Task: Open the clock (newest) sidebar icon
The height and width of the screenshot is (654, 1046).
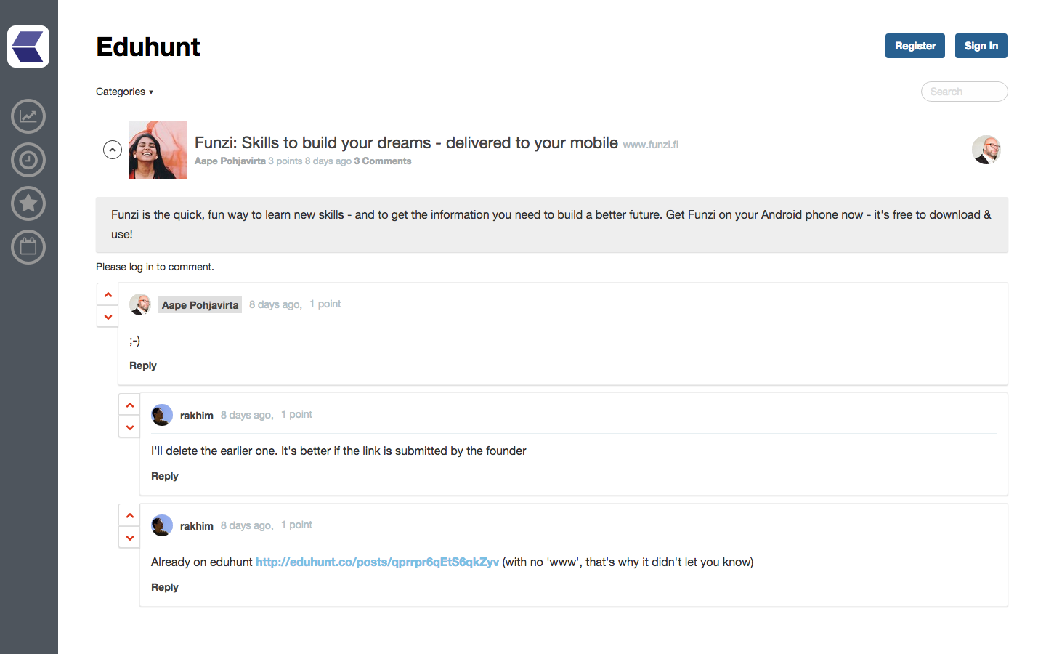Action: pos(28,160)
